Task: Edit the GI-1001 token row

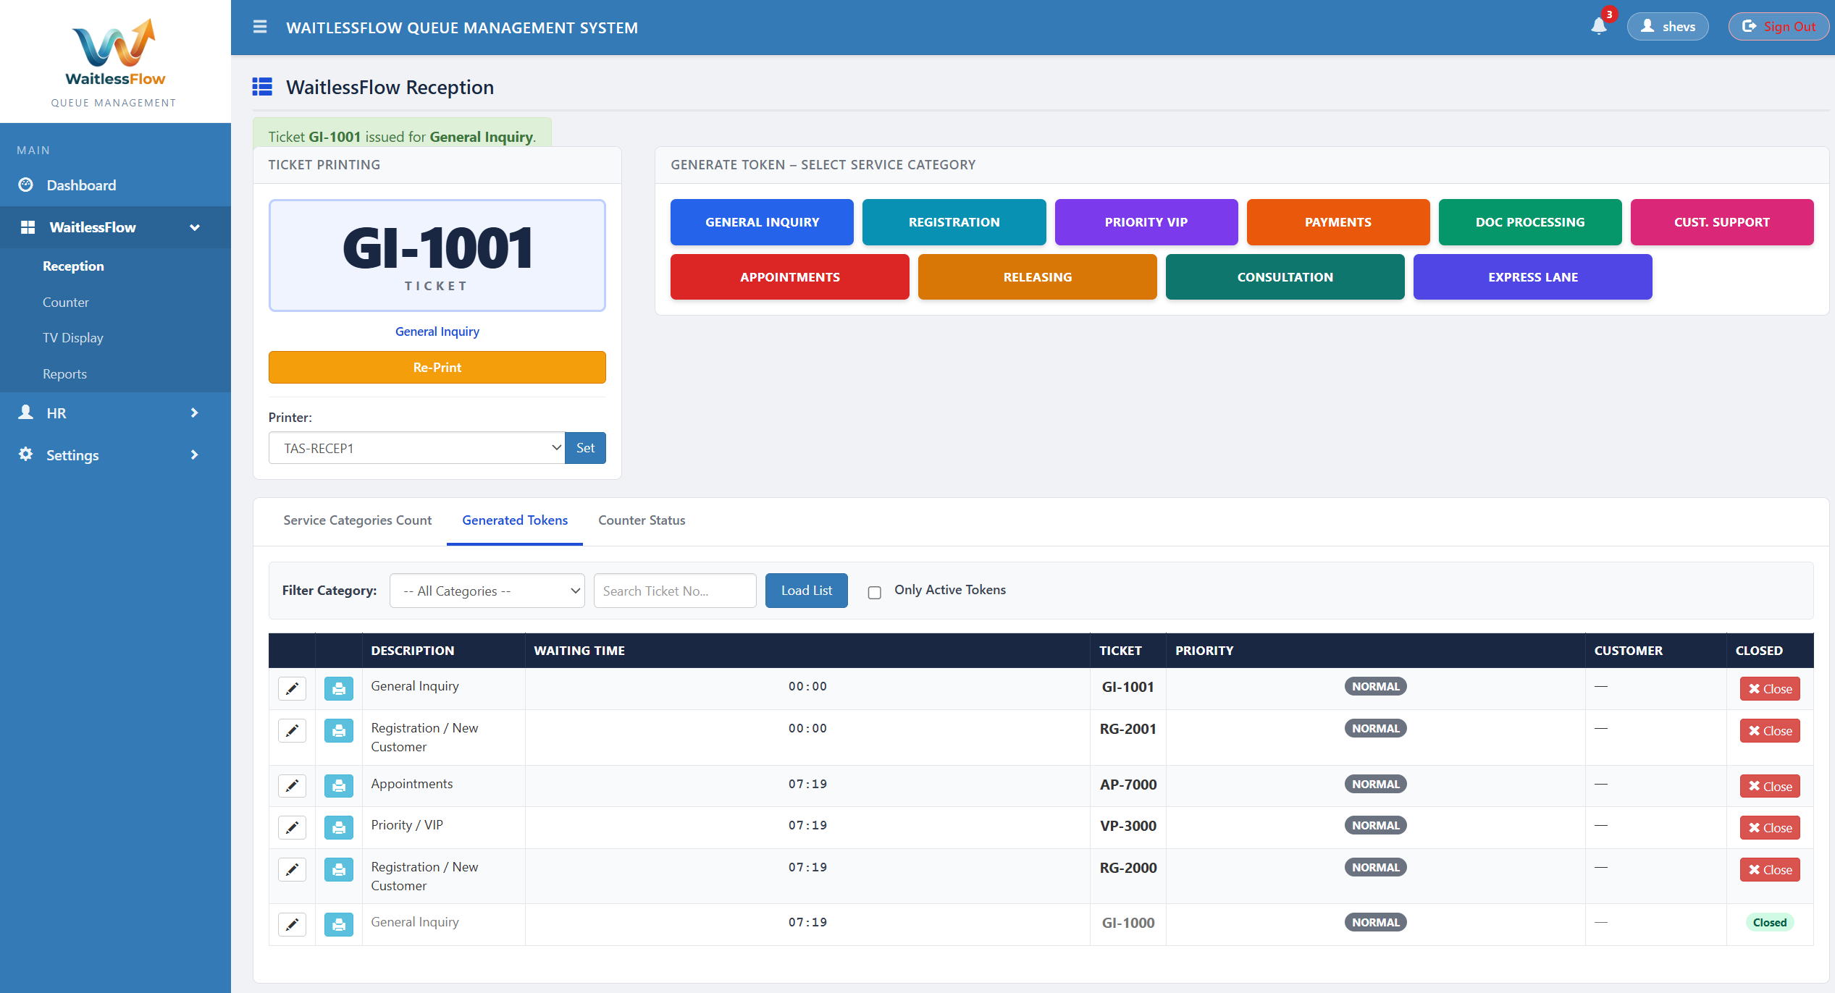Action: coord(292,688)
